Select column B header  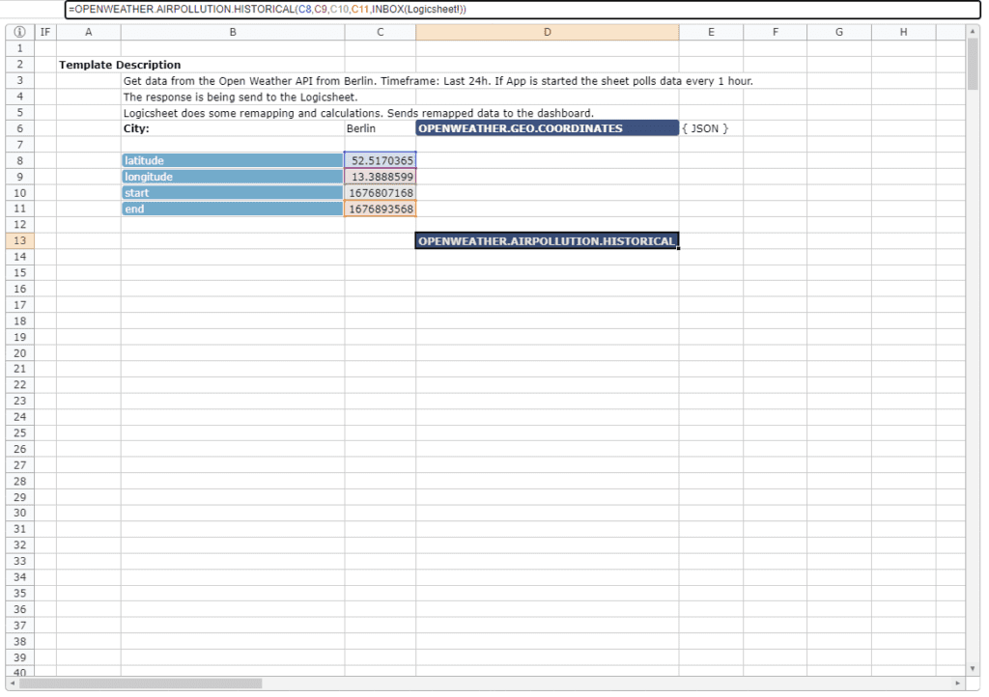(x=232, y=32)
